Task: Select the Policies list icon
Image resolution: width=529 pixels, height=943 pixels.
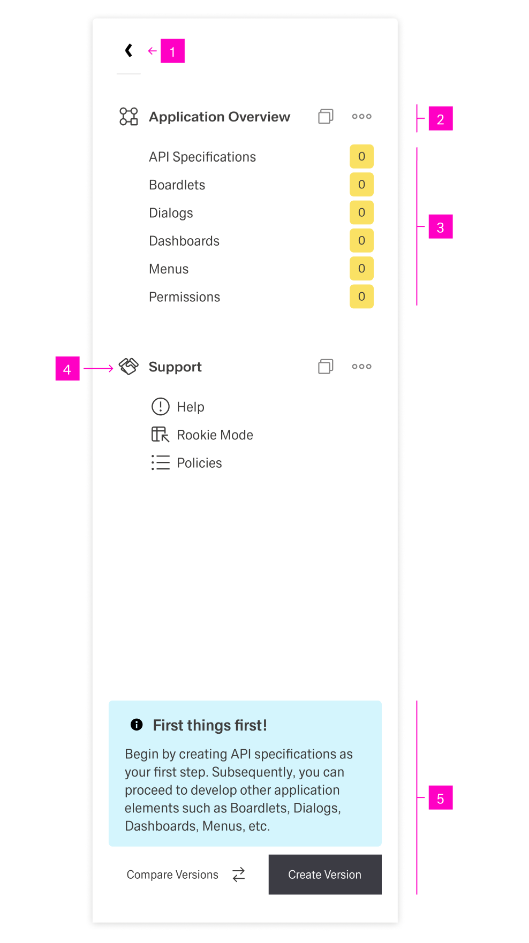Action: coord(160,462)
